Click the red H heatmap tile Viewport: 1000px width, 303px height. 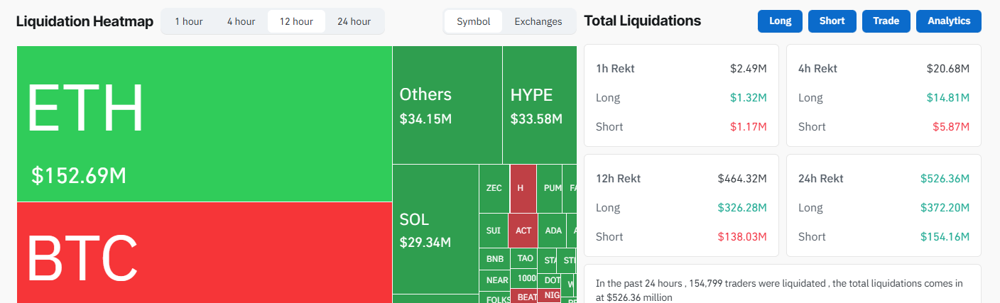pyautogui.click(x=523, y=189)
